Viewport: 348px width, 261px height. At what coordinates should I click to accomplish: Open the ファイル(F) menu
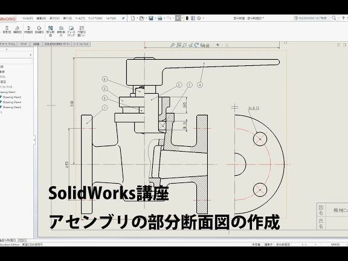28,18
